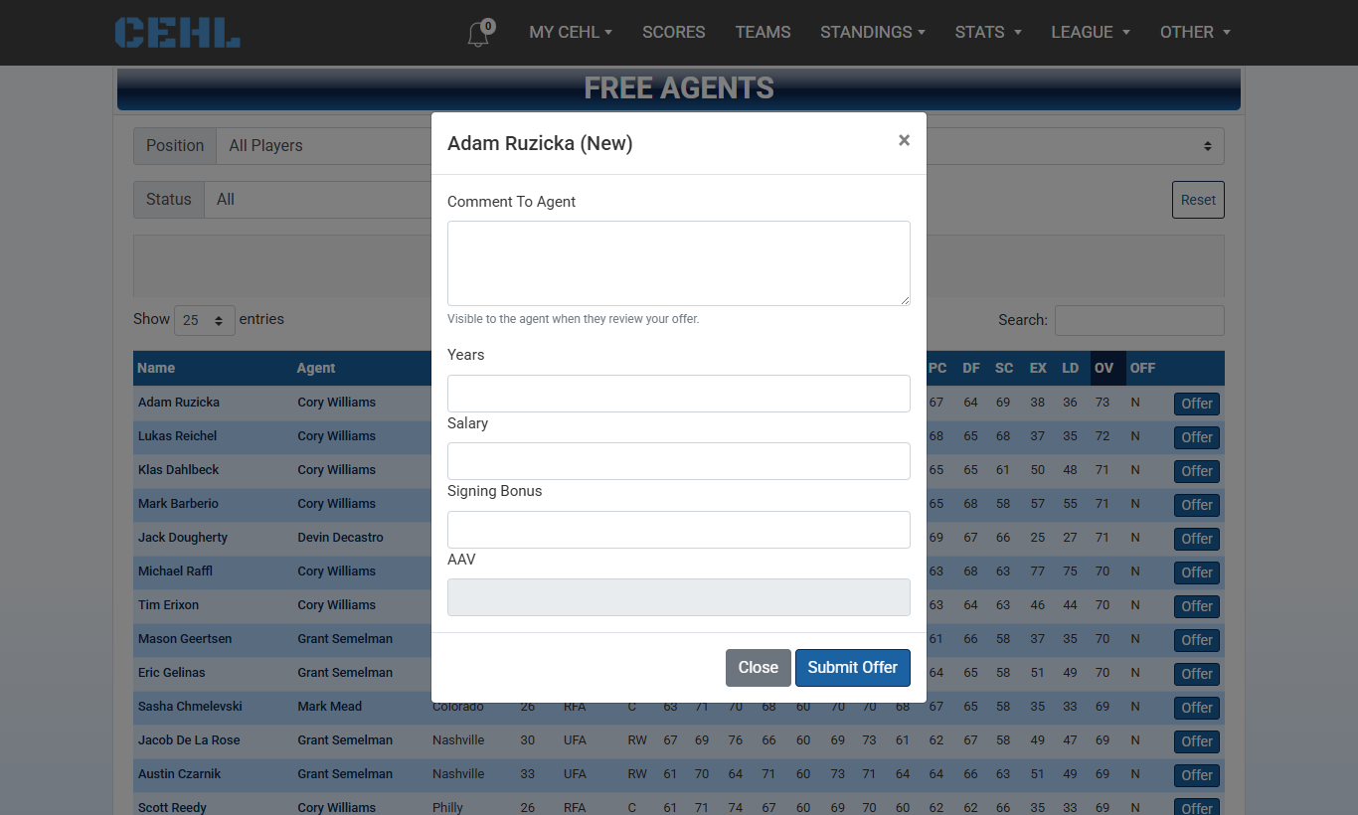
Task: Expand the STATS menu
Action: pyautogui.click(x=988, y=32)
